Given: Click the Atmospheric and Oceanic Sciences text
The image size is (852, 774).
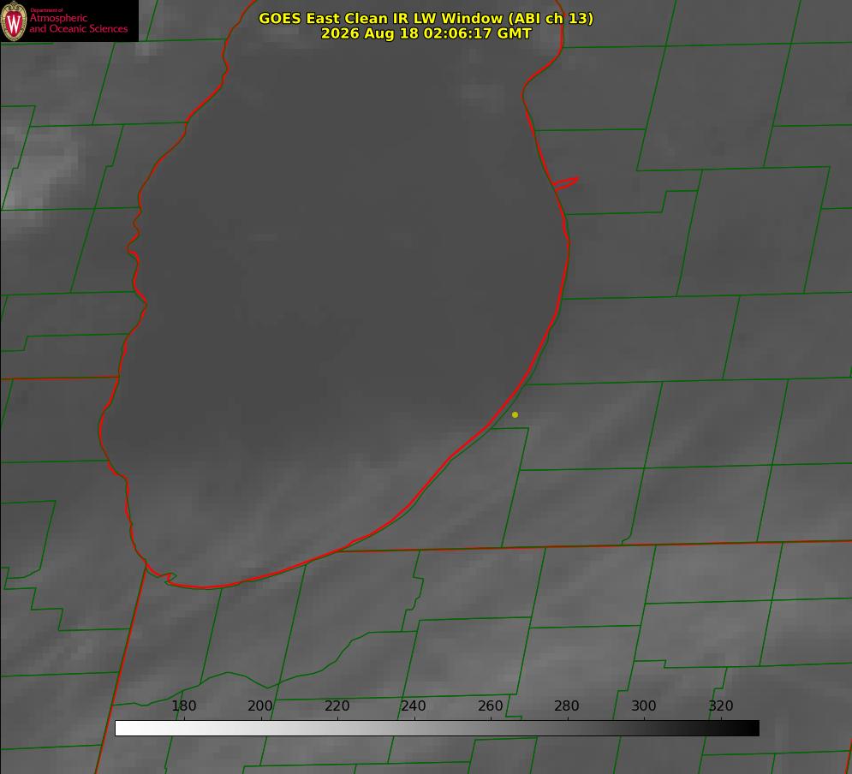Looking at the screenshot, I should coord(78,23).
